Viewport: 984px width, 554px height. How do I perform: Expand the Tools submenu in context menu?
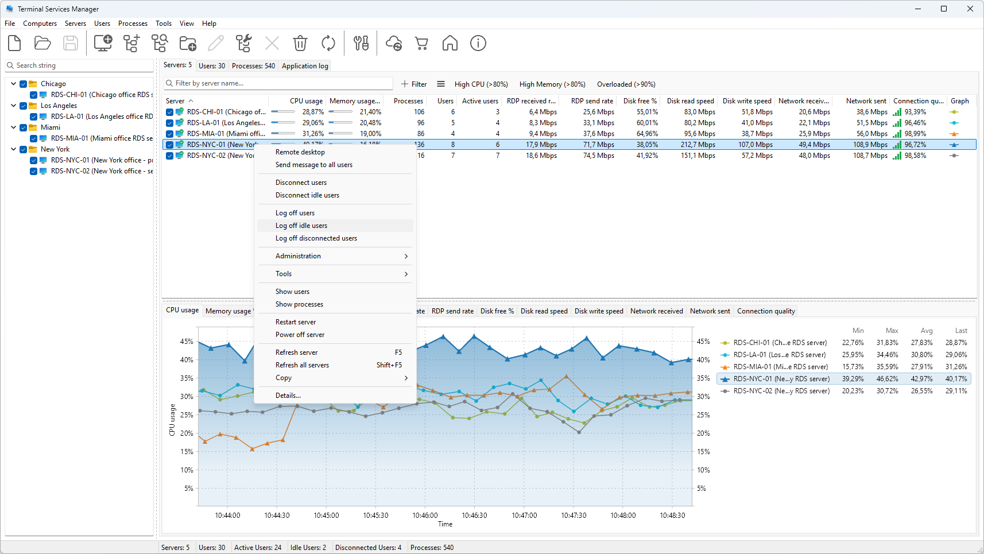[335, 274]
